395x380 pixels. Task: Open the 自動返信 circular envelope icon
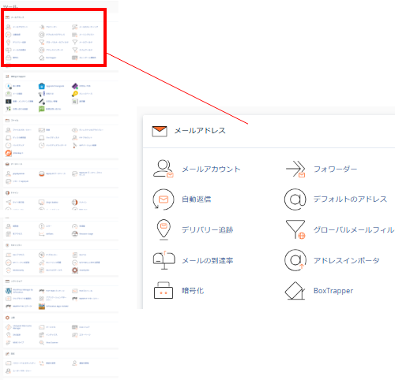[164, 199]
